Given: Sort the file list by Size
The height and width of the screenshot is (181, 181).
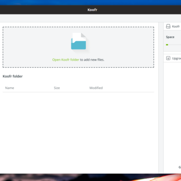Looking at the screenshot, I should (x=57, y=88).
